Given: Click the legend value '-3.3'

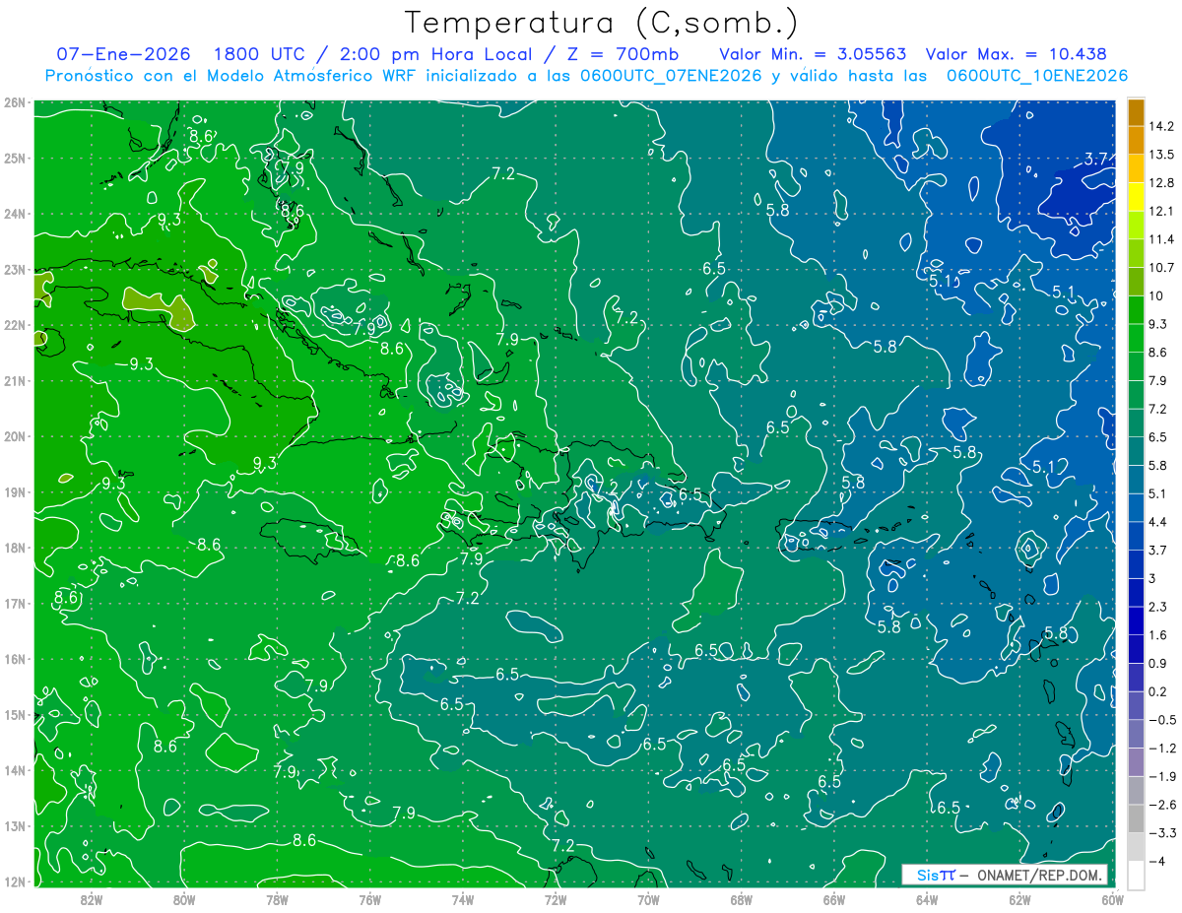Looking at the screenshot, I should 1161,832.
